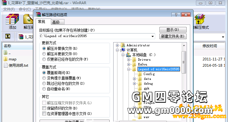
Task: Expand the KuGou folder node
Action: coord(129,64)
